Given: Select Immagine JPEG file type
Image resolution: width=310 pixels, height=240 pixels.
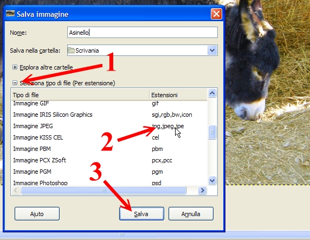Looking at the screenshot, I should tap(109, 126).
